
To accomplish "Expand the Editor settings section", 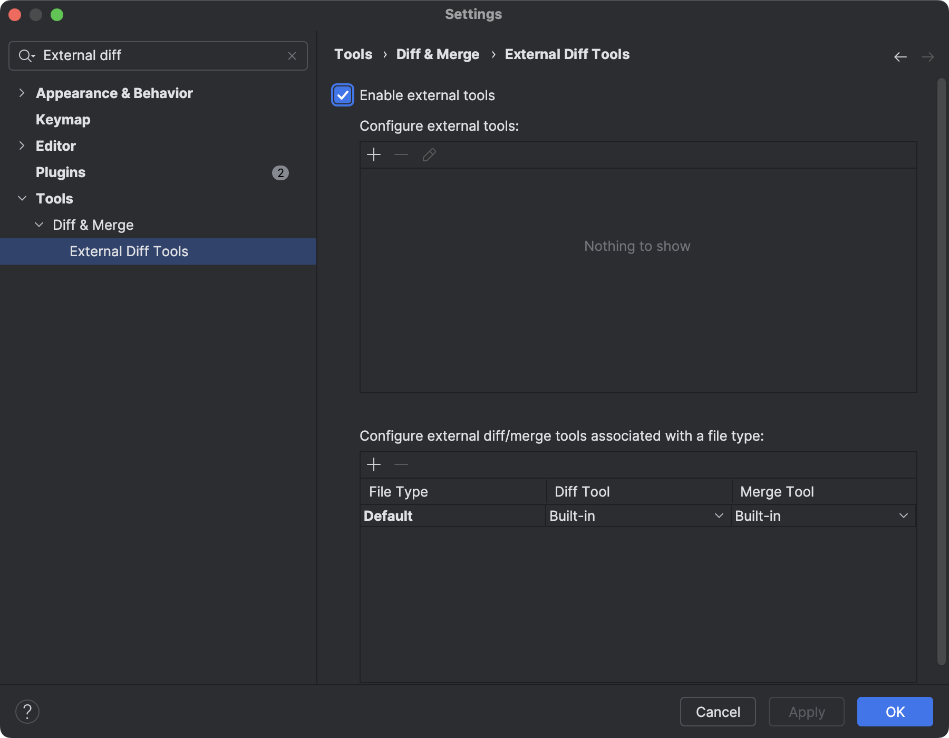I will [x=22, y=145].
